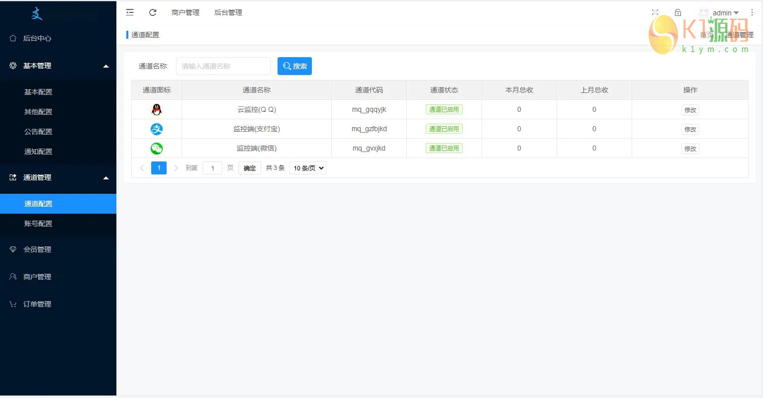Screen dimensions: 763x398
Task: Open the QQ cloud monitoring channel icon
Action: [156, 109]
